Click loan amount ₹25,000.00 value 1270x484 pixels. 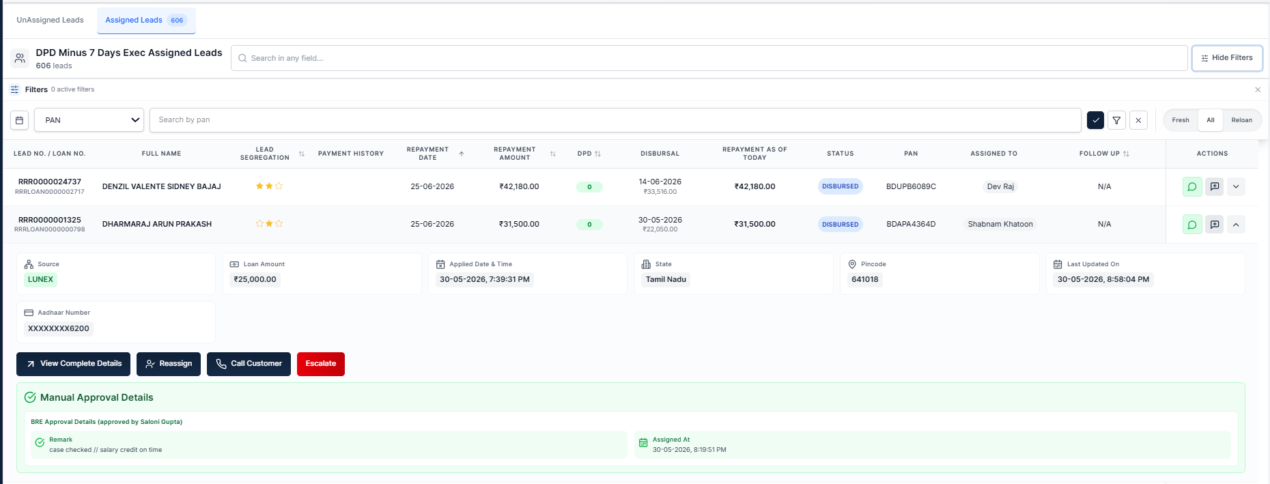tap(255, 279)
